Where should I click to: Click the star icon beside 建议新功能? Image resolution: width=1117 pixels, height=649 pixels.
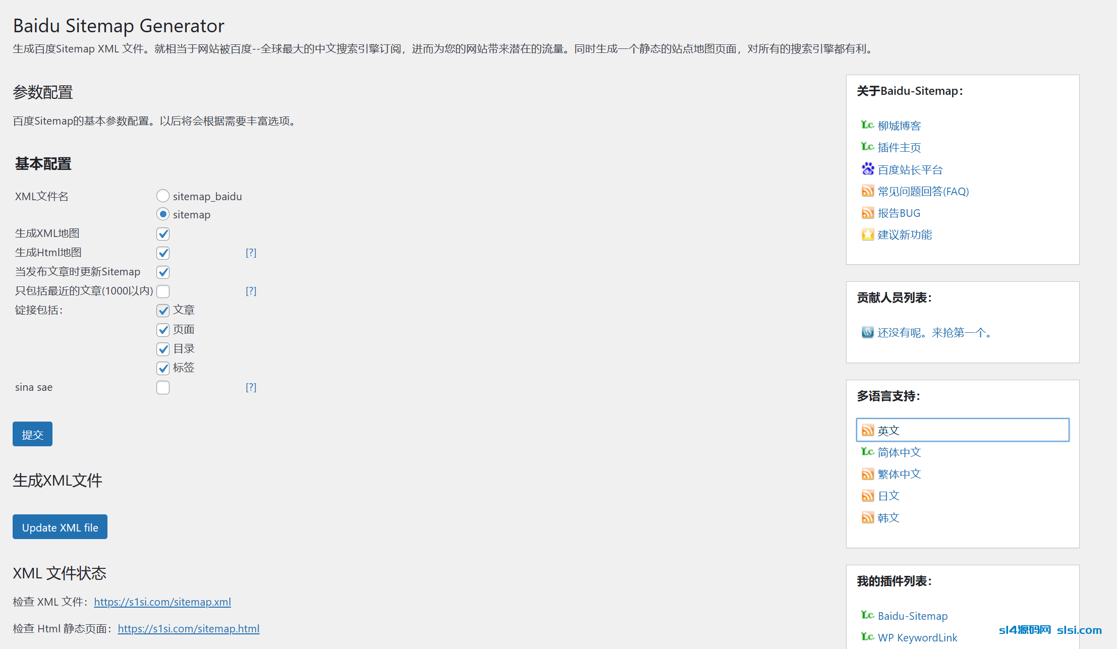tap(867, 234)
